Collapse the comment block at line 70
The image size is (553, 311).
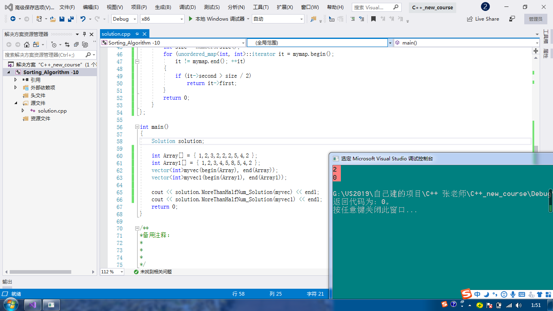coord(137,228)
